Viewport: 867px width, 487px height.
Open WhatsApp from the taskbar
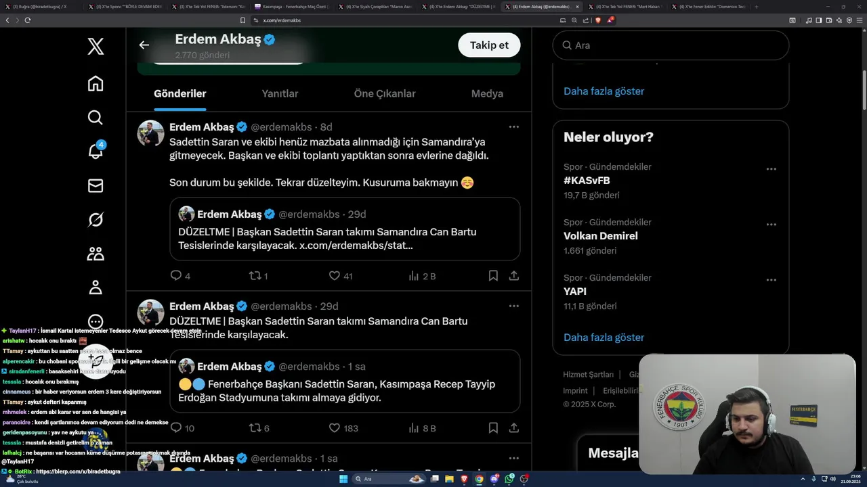click(x=509, y=479)
